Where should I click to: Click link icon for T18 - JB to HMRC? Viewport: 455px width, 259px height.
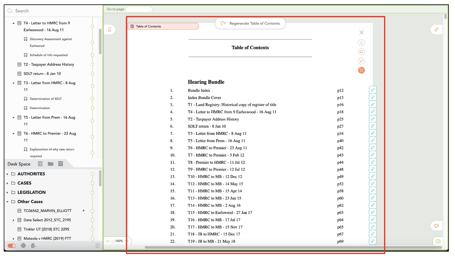click(373, 234)
